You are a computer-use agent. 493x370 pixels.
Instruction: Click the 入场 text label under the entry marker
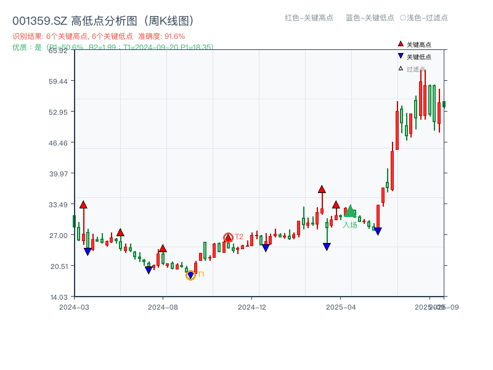[x=350, y=226]
